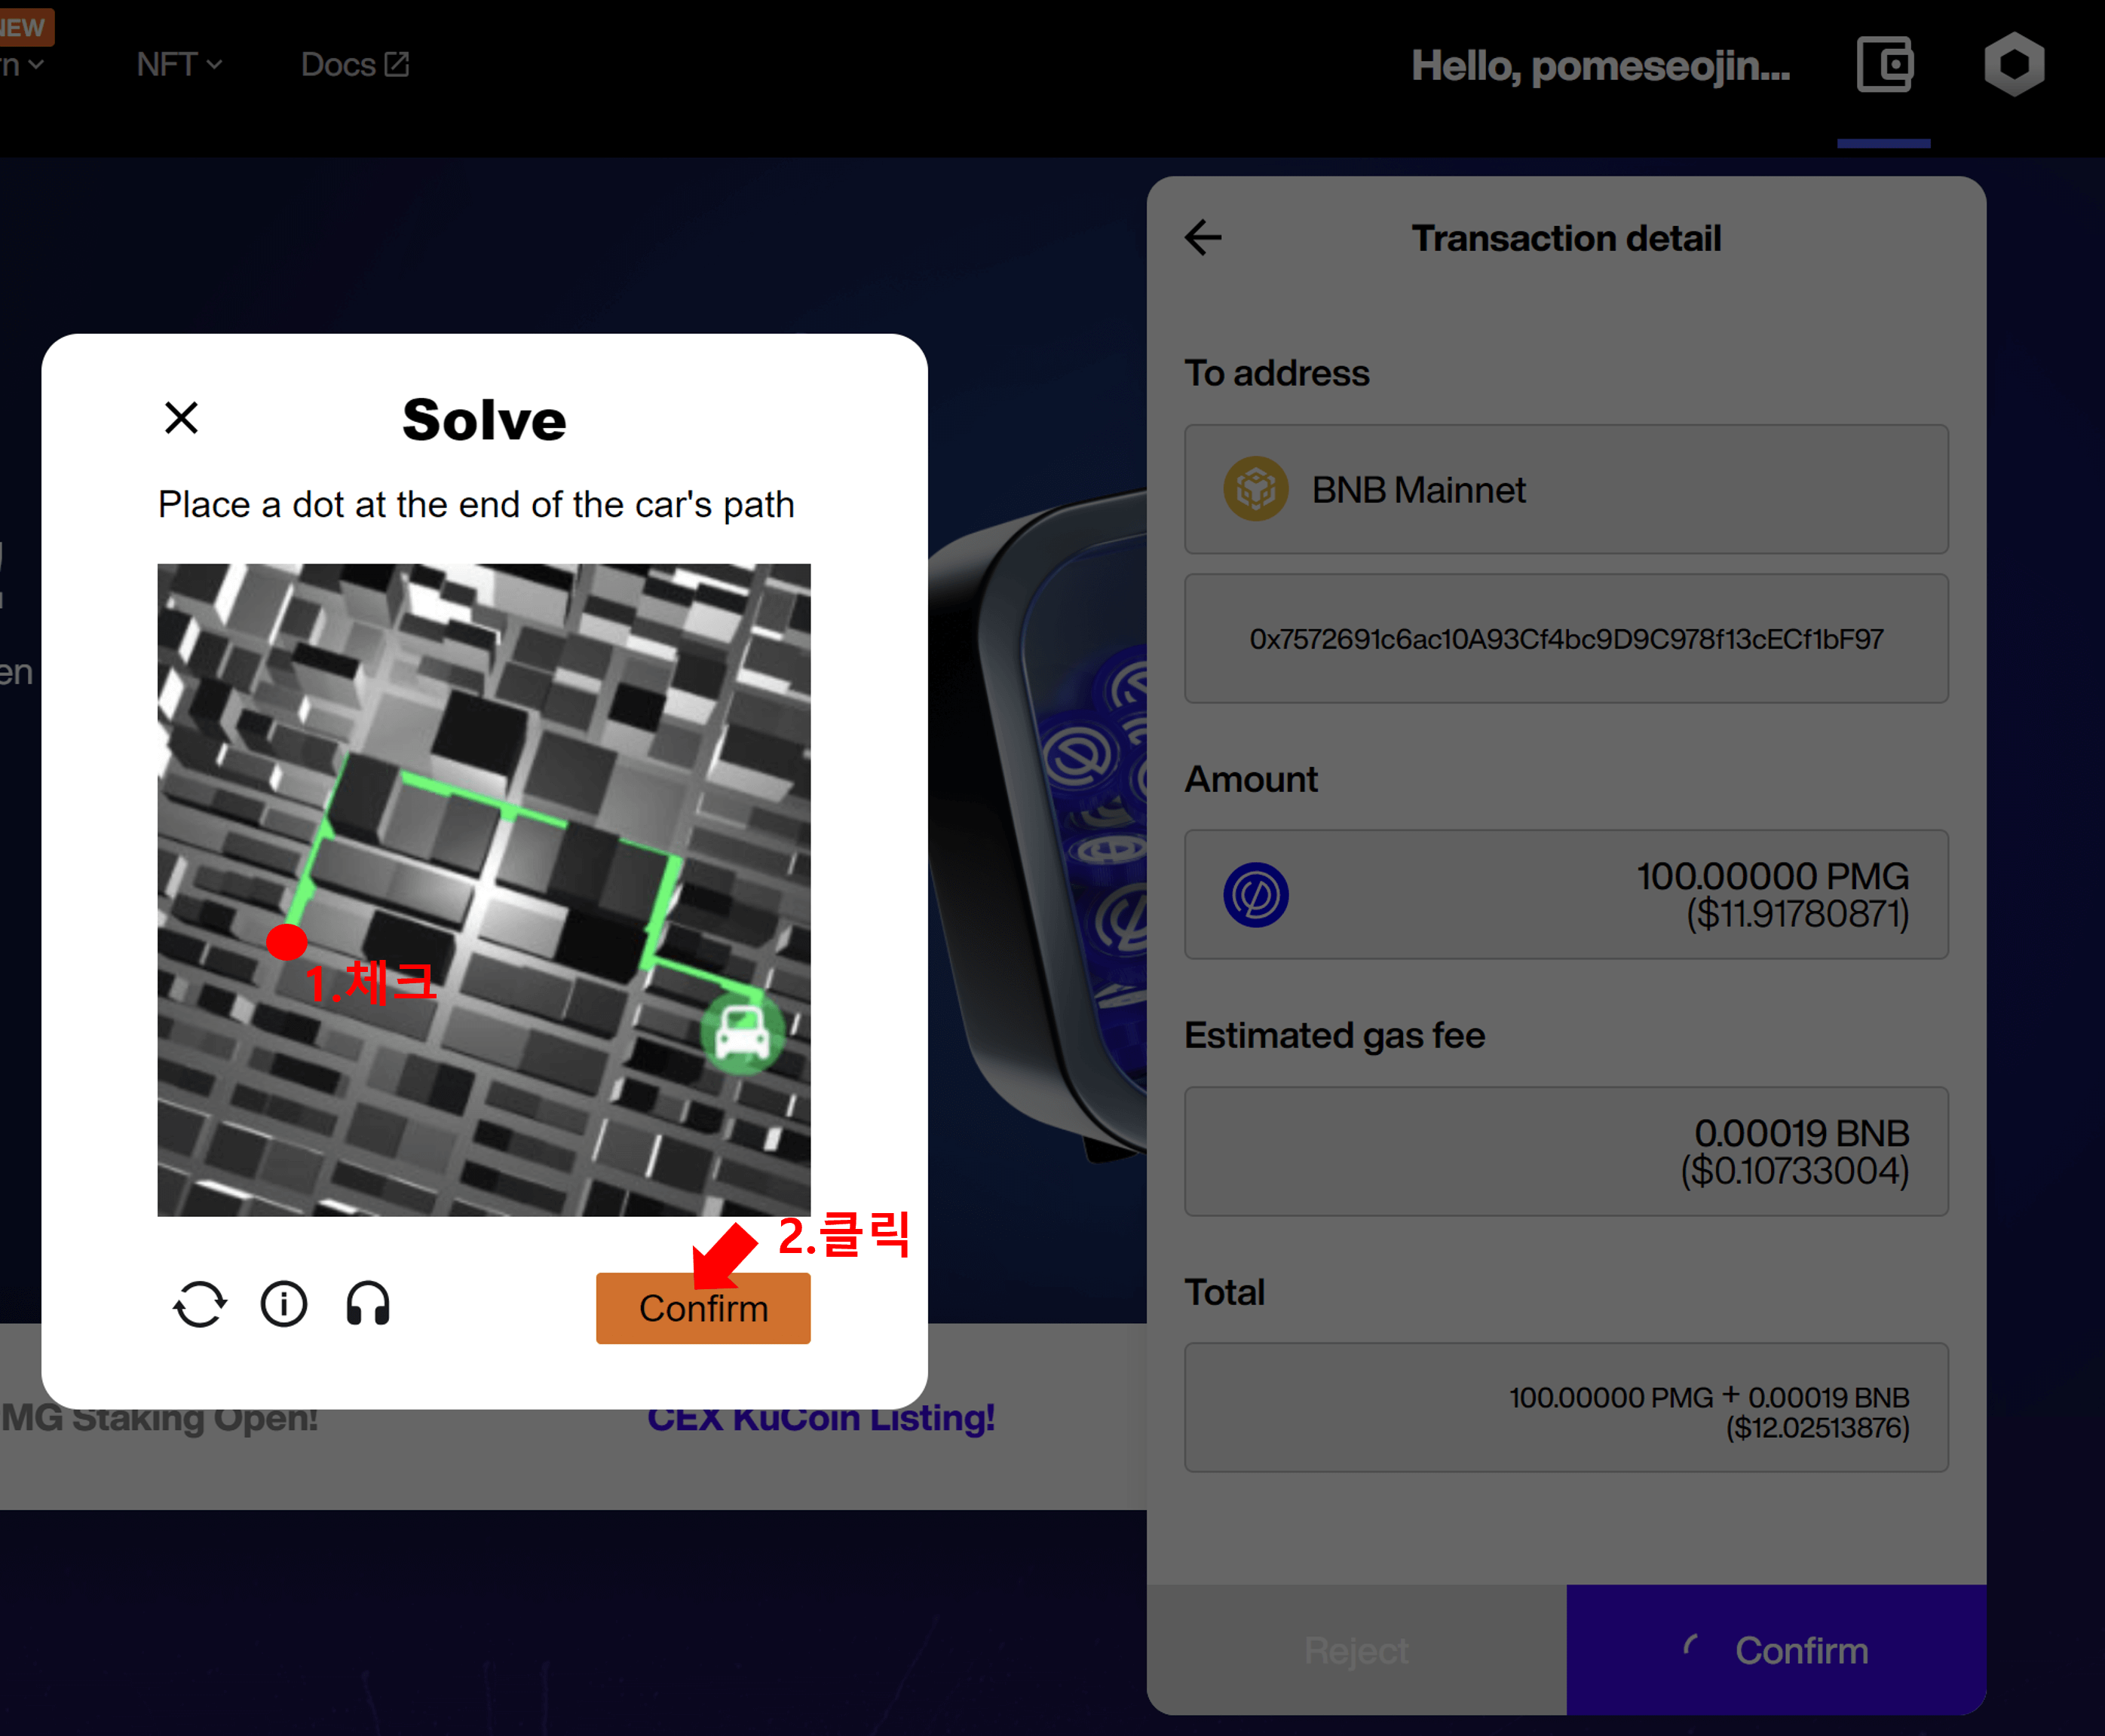Open Docs external link
This screenshot has width=2105, height=1736.
pos(354,65)
